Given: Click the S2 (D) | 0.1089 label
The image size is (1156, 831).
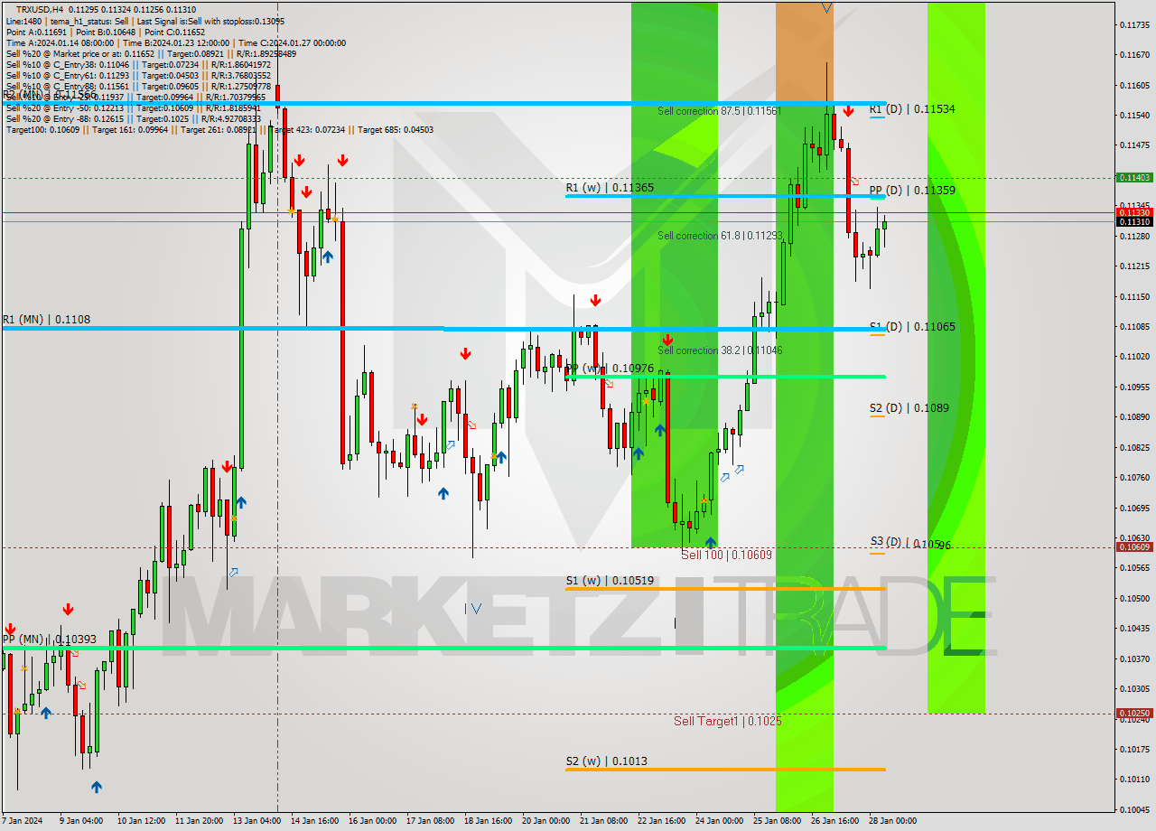Looking at the screenshot, I should [909, 408].
